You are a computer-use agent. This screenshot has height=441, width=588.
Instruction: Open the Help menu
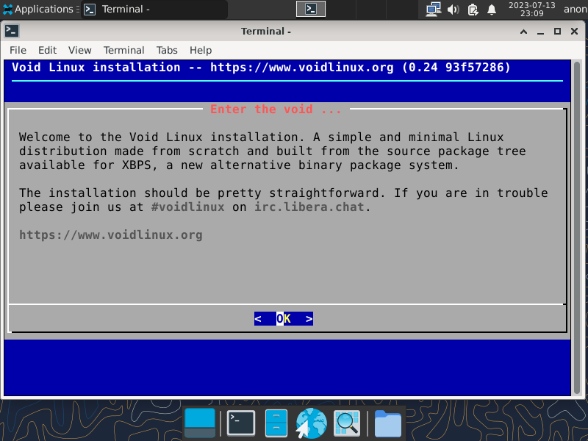click(x=201, y=50)
